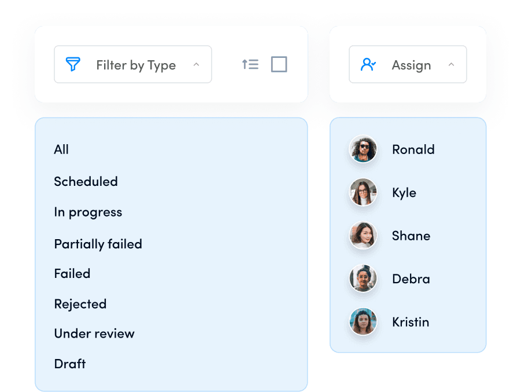Screen dimensions: 521x392
Task: Select Ronald's profile avatar
Action: click(x=363, y=149)
